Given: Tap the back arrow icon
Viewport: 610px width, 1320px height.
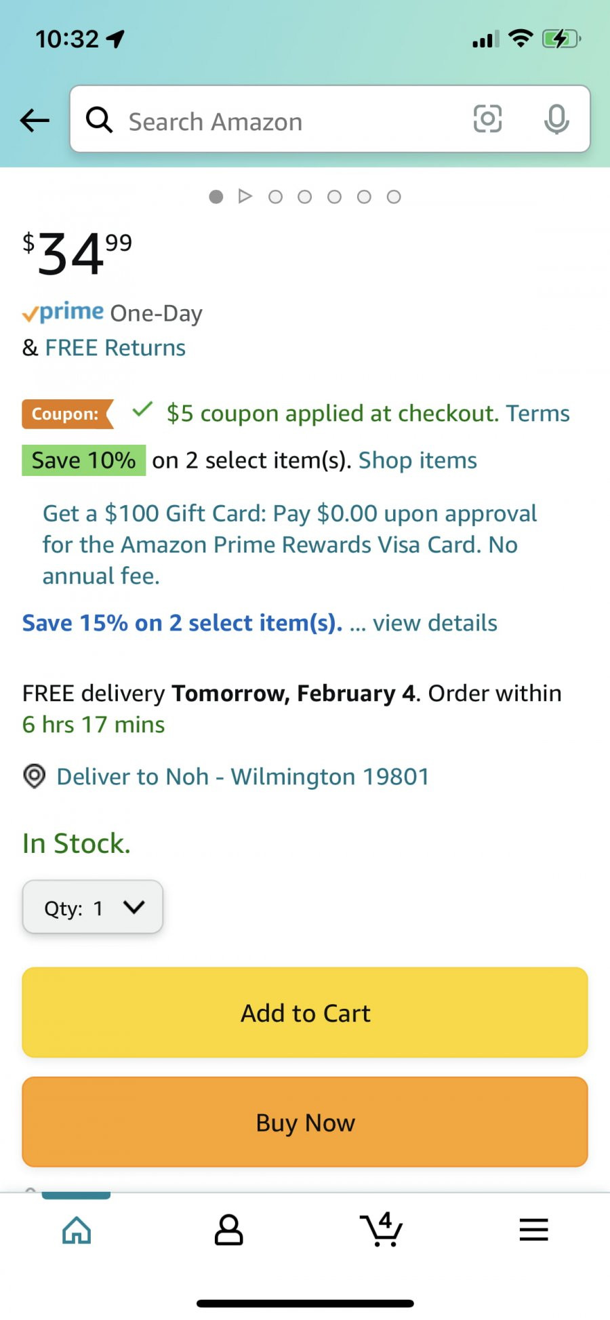Looking at the screenshot, I should [35, 121].
